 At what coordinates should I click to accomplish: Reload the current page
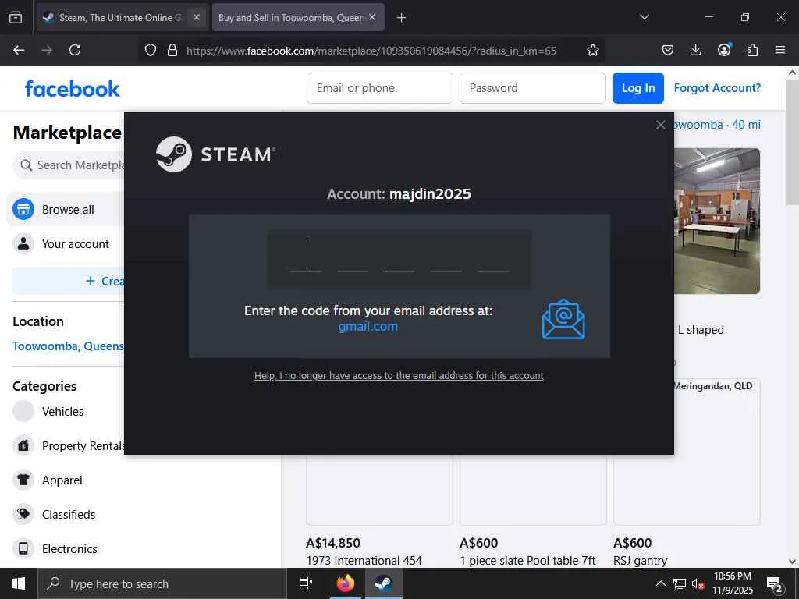(x=75, y=50)
